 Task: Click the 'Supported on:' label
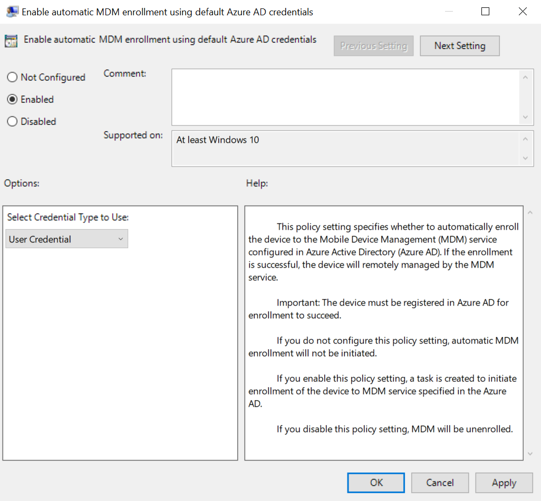click(x=133, y=135)
